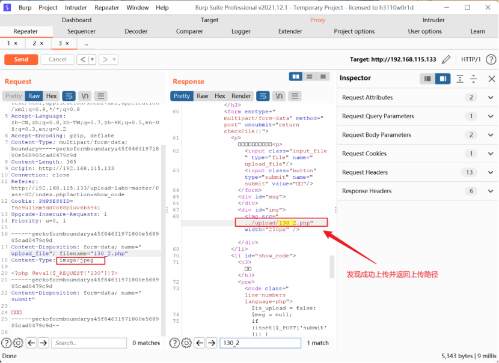
Task: Toggle \n non-printable chars in Request panel
Action: click(85, 96)
